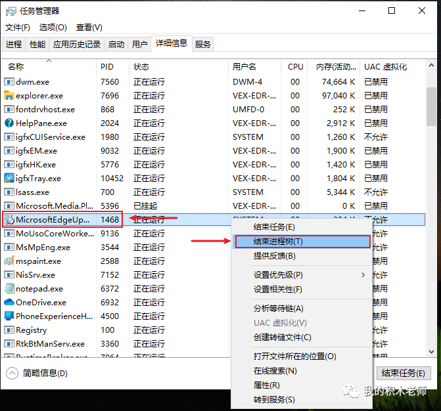This screenshot has width=441, height=411.
Task: Click the lsass.exe process icon
Action: pos(9,192)
